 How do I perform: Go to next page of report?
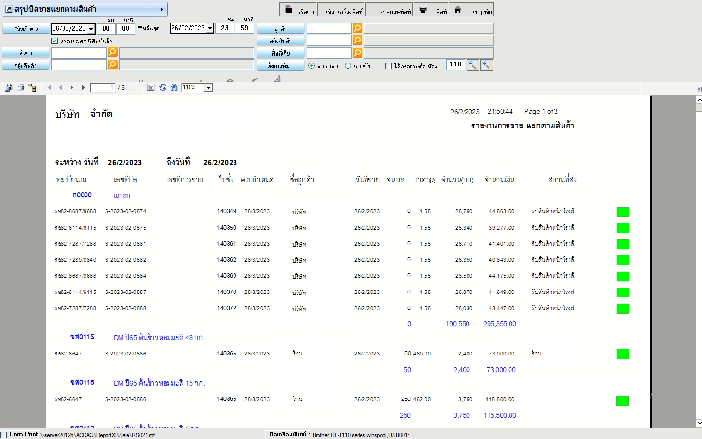(x=72, y=88)
